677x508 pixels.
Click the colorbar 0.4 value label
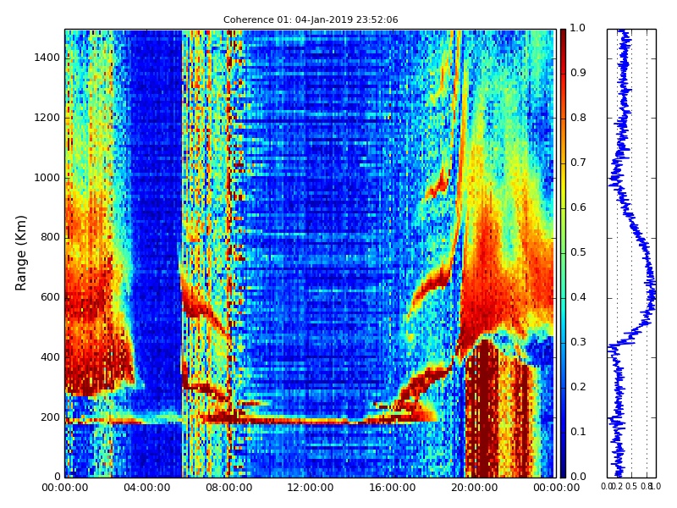pos(578,298)
